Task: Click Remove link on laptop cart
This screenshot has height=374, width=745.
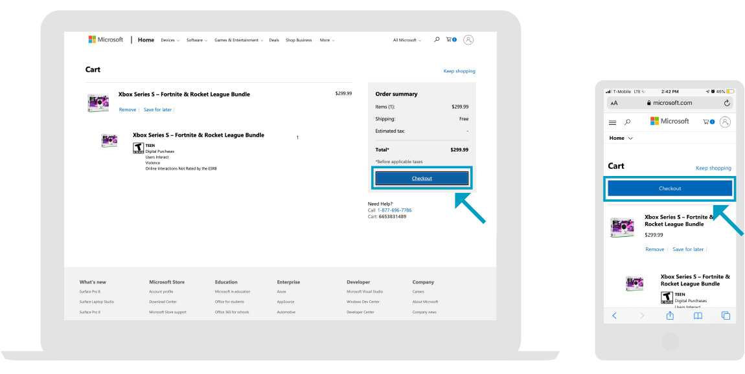Action: (128, 109)
